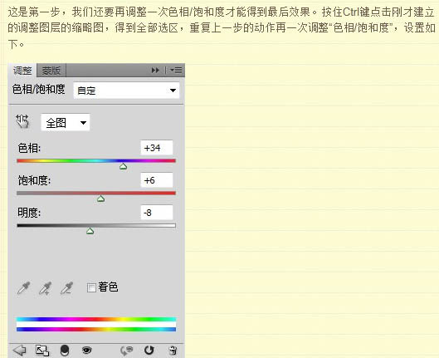The width and height of the screenshot is (439, 358).
Task: Pick the first eyedropper tool
Action: click(23, 288)
